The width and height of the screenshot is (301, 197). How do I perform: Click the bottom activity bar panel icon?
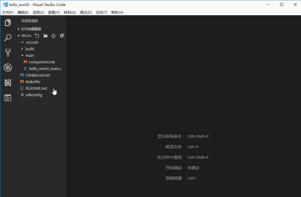(8, 98)
